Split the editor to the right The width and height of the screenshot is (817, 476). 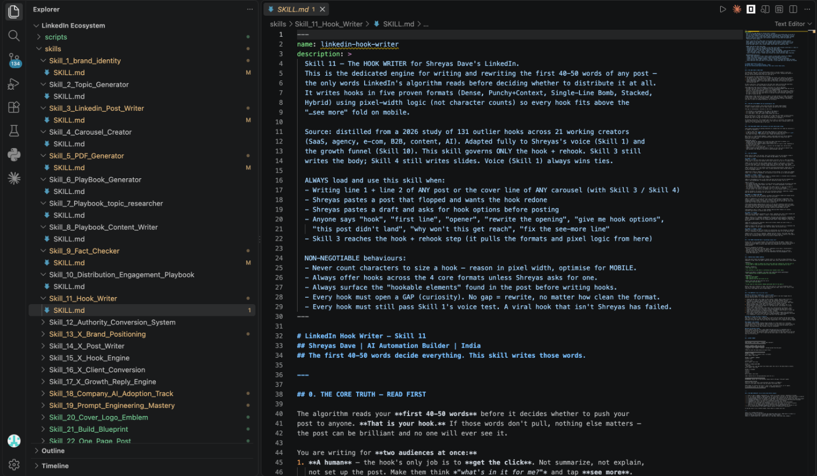(793, 9)
